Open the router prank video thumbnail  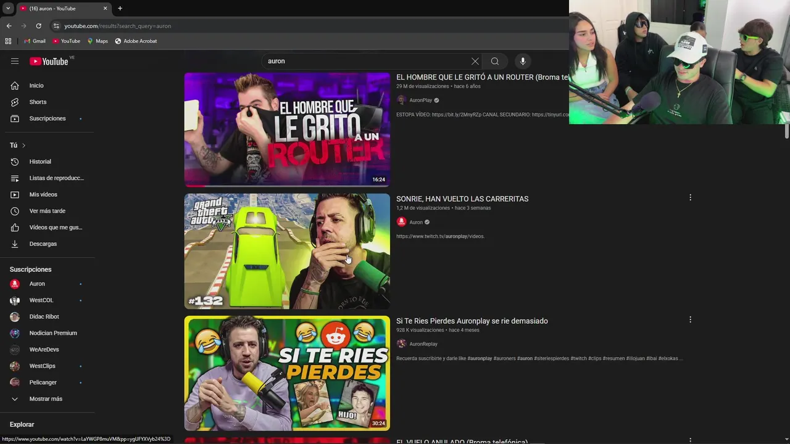point(287,129)
